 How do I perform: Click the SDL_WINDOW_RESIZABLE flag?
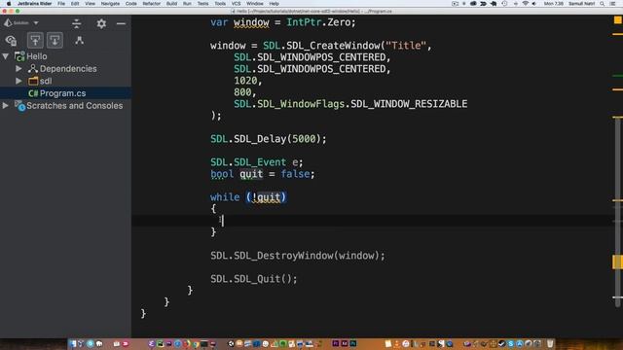(409, 104)
